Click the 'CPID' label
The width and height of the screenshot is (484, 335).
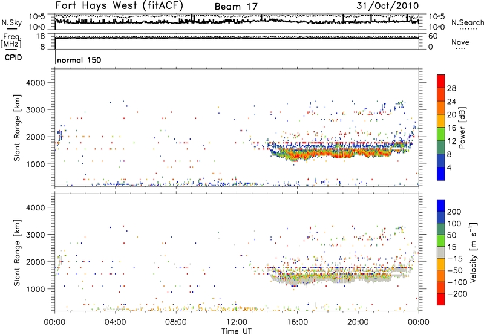(x=13, y=57)
